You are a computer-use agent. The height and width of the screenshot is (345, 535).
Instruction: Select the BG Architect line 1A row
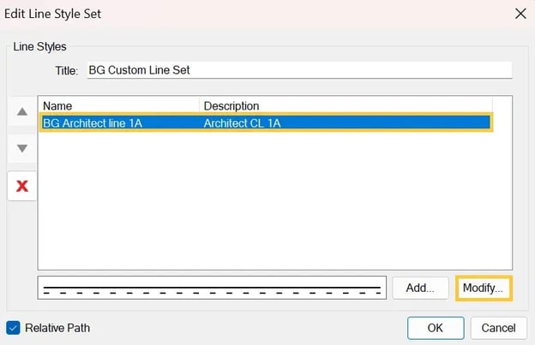pyautogui.click(x=266, y=123)
